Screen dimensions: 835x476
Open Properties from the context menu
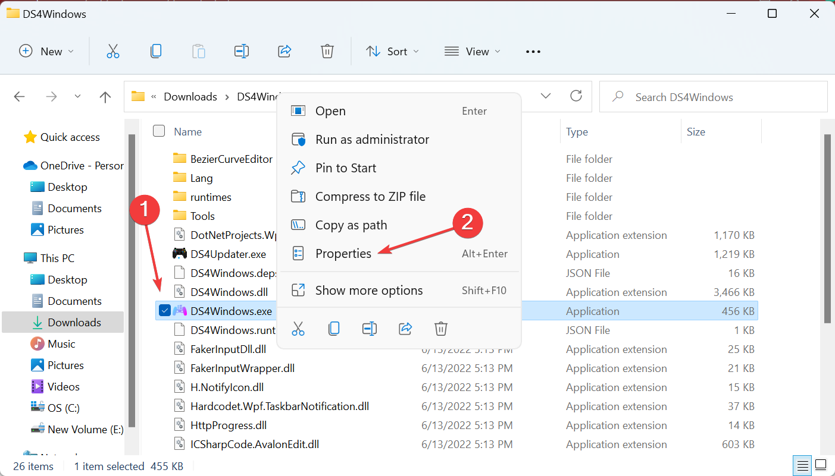398,254
